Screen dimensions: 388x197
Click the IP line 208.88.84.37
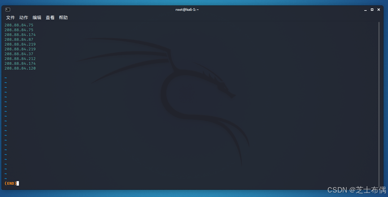pyautogui.click(x=19, y=54)
